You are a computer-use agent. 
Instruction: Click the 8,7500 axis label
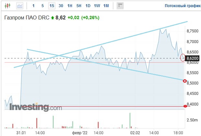[x=193, y=31]
